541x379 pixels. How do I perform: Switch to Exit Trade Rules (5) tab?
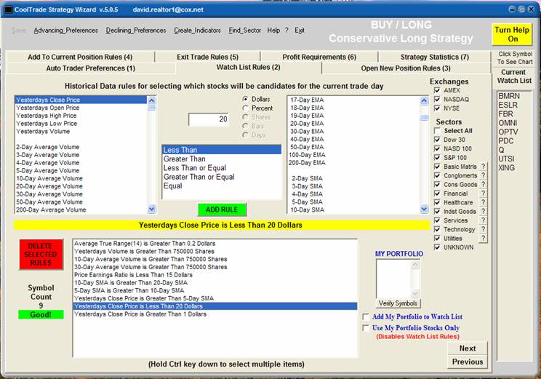pyautogui.click(x=208, y=57)
